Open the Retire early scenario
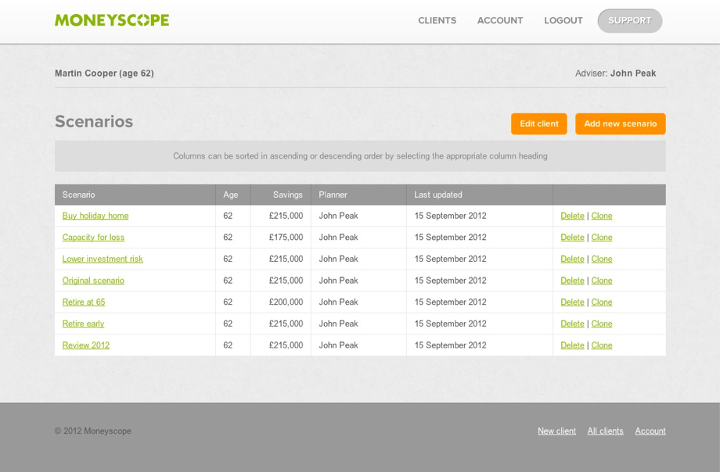Image resolution: width=720 pixels, height=472 pixels. pyautogui.click(x=83, y=324)
